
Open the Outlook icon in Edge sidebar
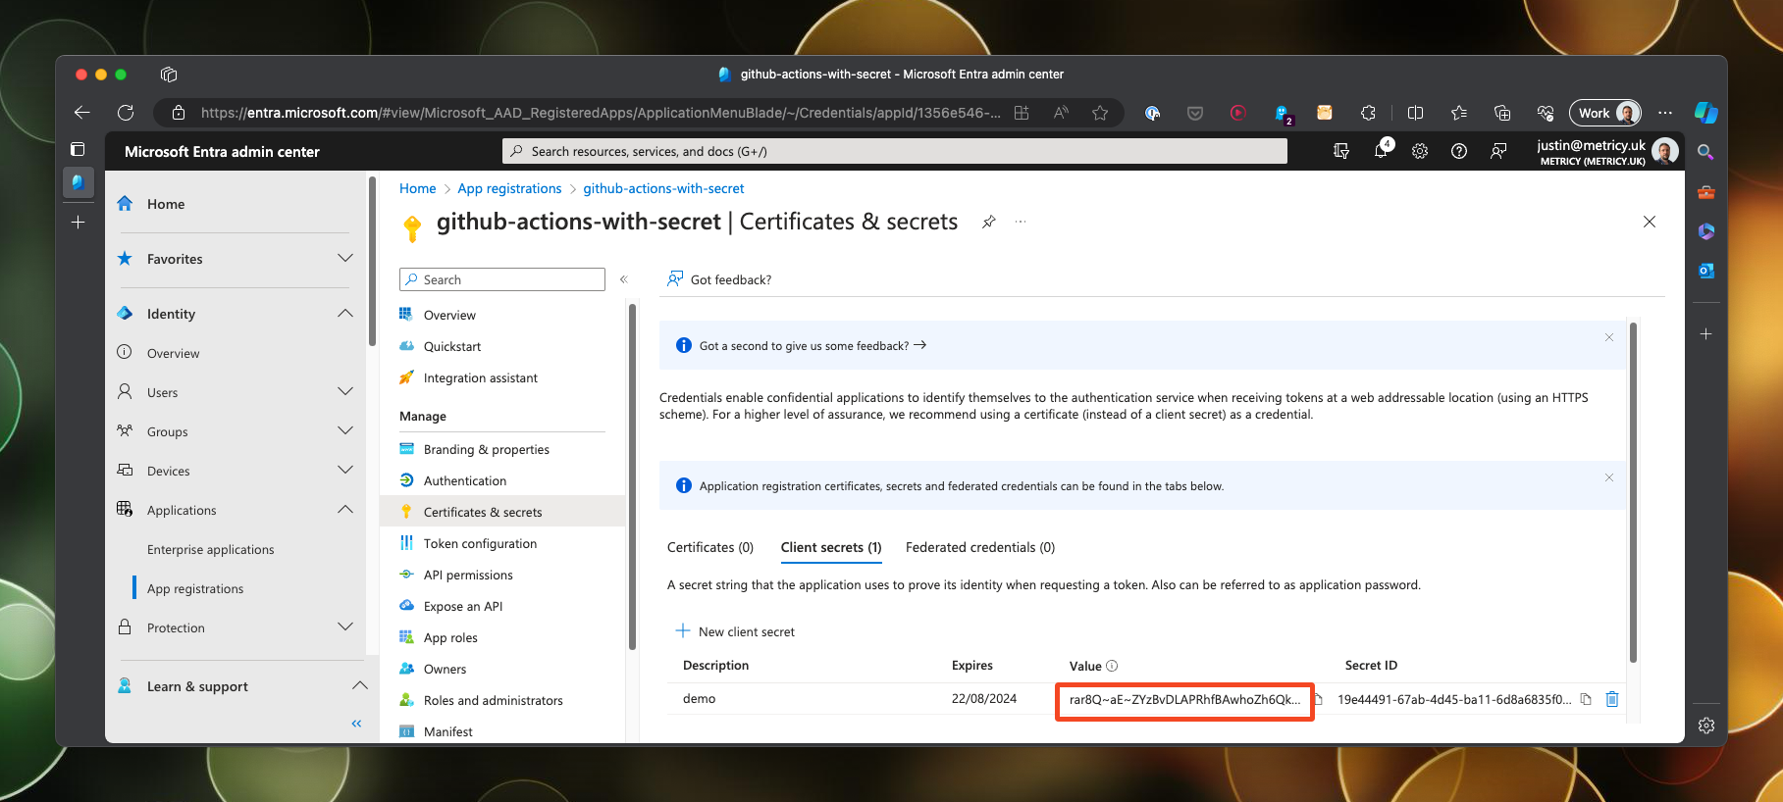point(1706,271)
